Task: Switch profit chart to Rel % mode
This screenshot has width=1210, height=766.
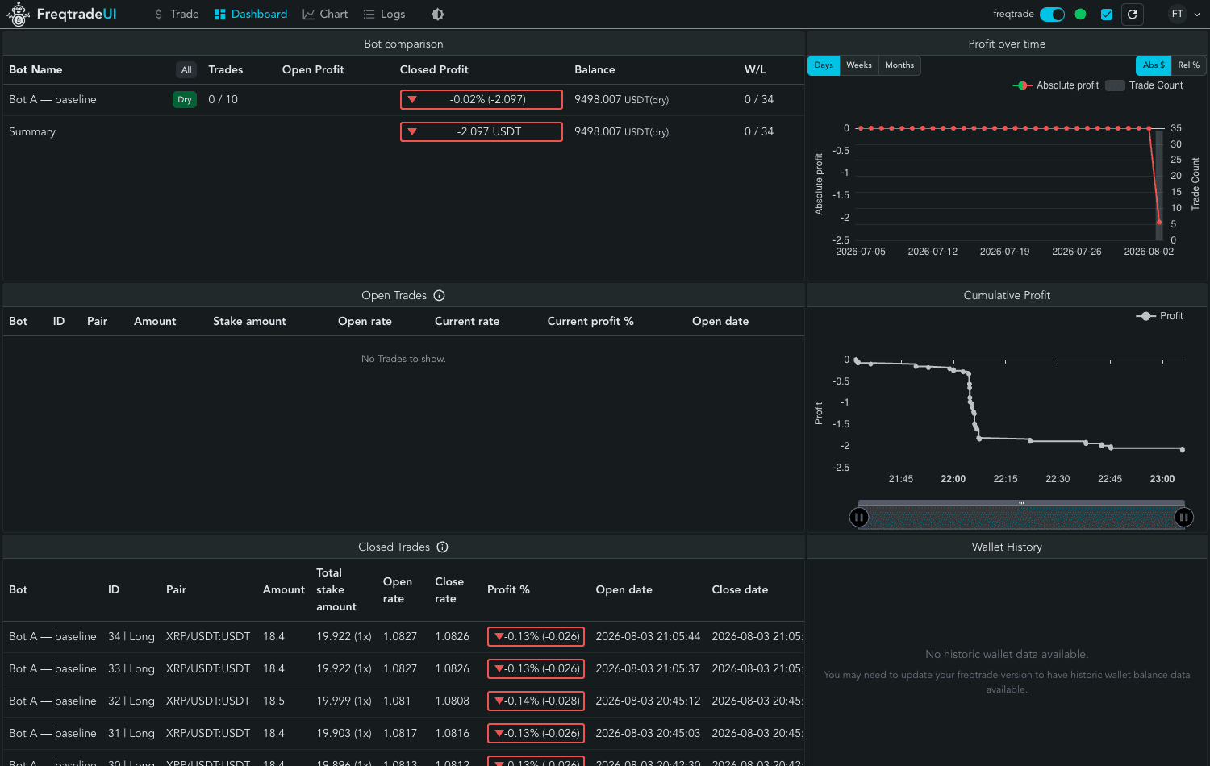Action: pos(1188,65)
